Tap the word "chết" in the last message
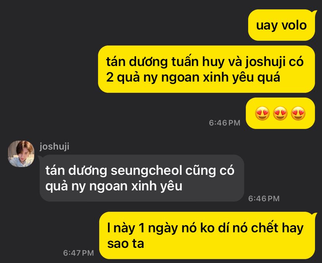This screenshot has height=263, width=322. 265,228
